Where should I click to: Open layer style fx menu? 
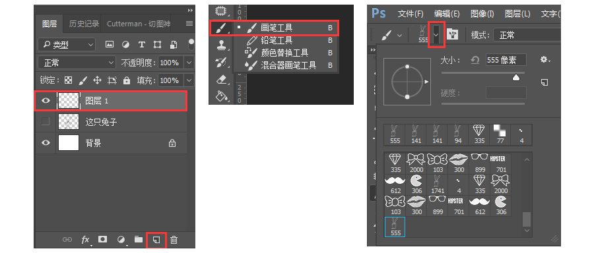(x=86, y=239)
